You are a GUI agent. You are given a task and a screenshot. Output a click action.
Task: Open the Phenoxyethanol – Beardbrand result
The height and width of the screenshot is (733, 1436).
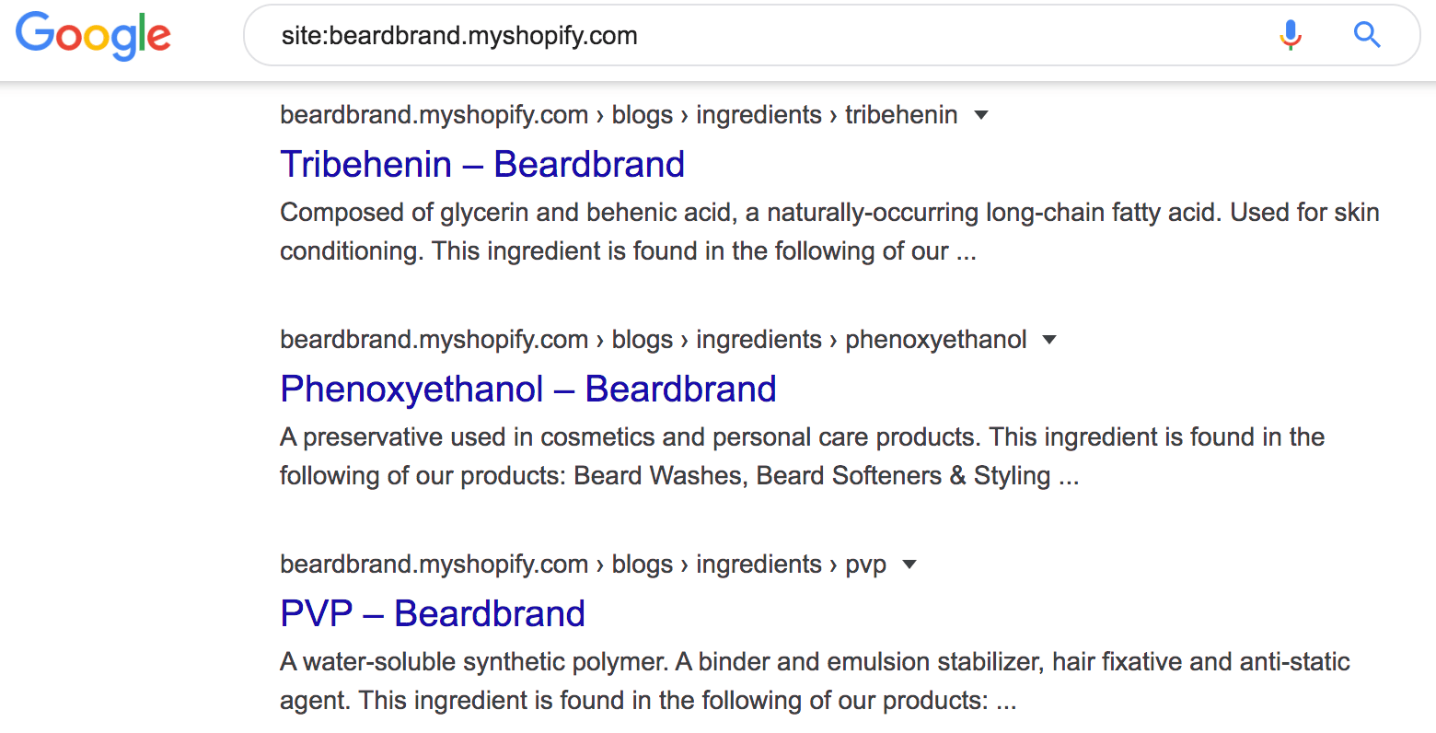click(x=528, y=390)
